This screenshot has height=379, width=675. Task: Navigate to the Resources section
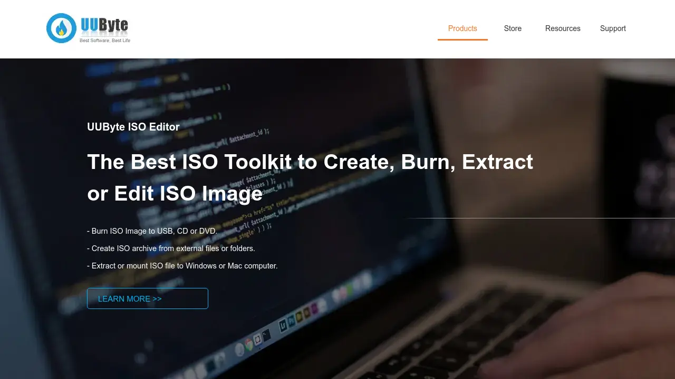tap(563, 28)
